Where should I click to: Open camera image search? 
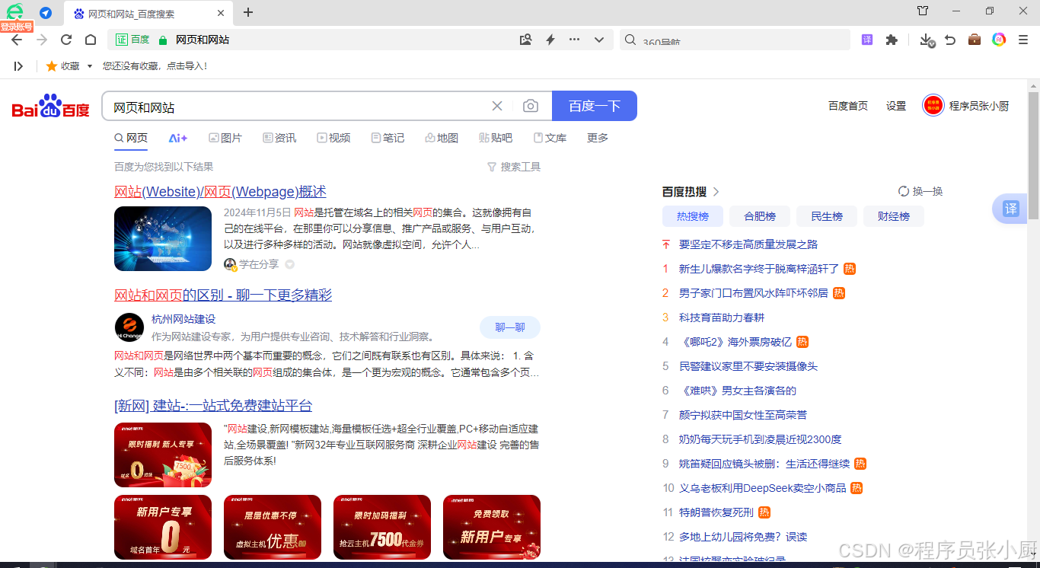(531, 107)
